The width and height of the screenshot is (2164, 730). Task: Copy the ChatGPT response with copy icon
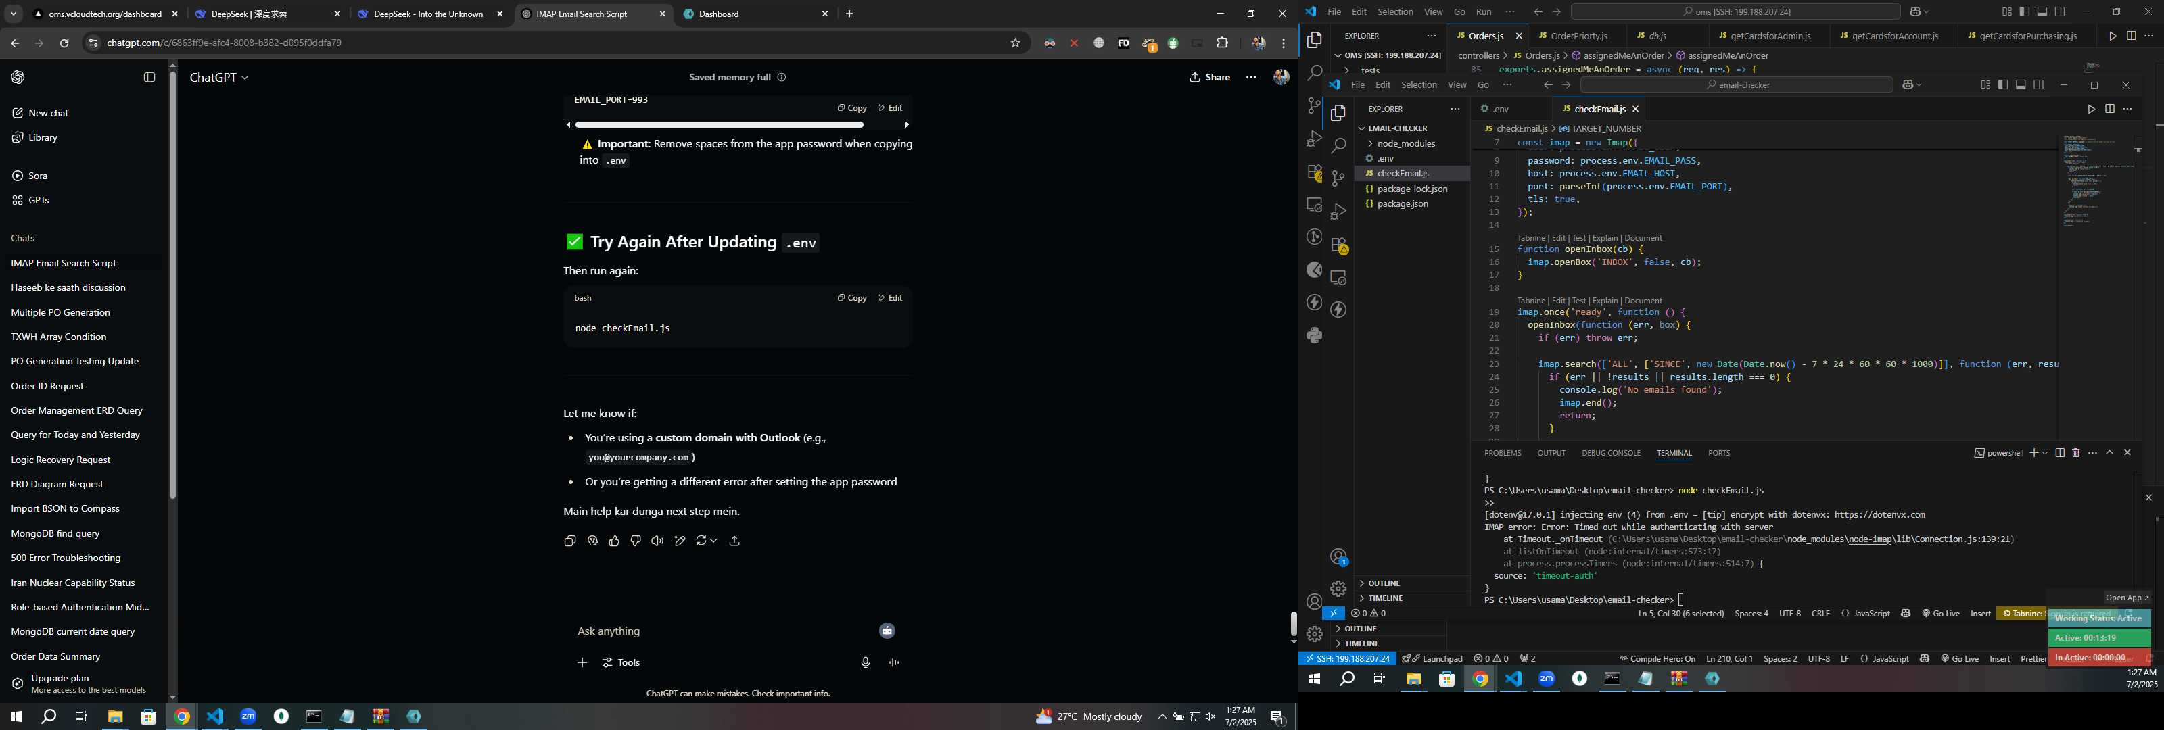[569, 541]
